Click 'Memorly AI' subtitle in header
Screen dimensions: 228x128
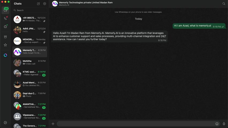pyautogui.click(x=64, y=5)
